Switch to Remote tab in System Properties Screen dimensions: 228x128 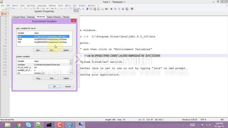(x=66, y=17)
